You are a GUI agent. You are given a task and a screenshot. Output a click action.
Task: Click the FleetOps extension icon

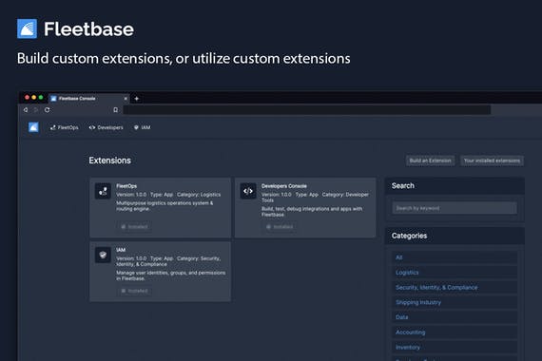click(103, 191)
